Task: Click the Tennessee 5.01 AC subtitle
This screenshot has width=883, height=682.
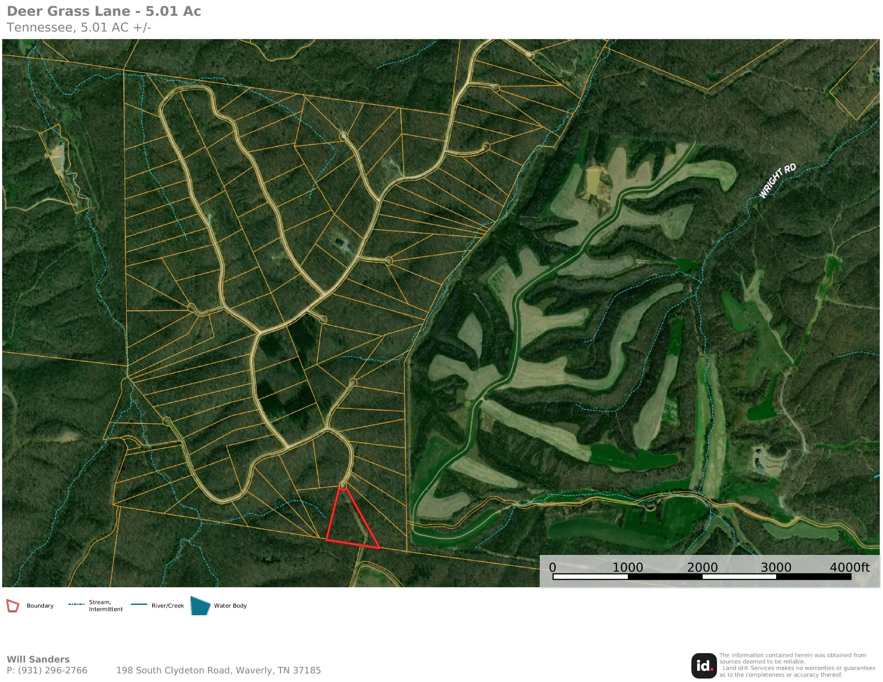Action: click(x=79, y=27)
